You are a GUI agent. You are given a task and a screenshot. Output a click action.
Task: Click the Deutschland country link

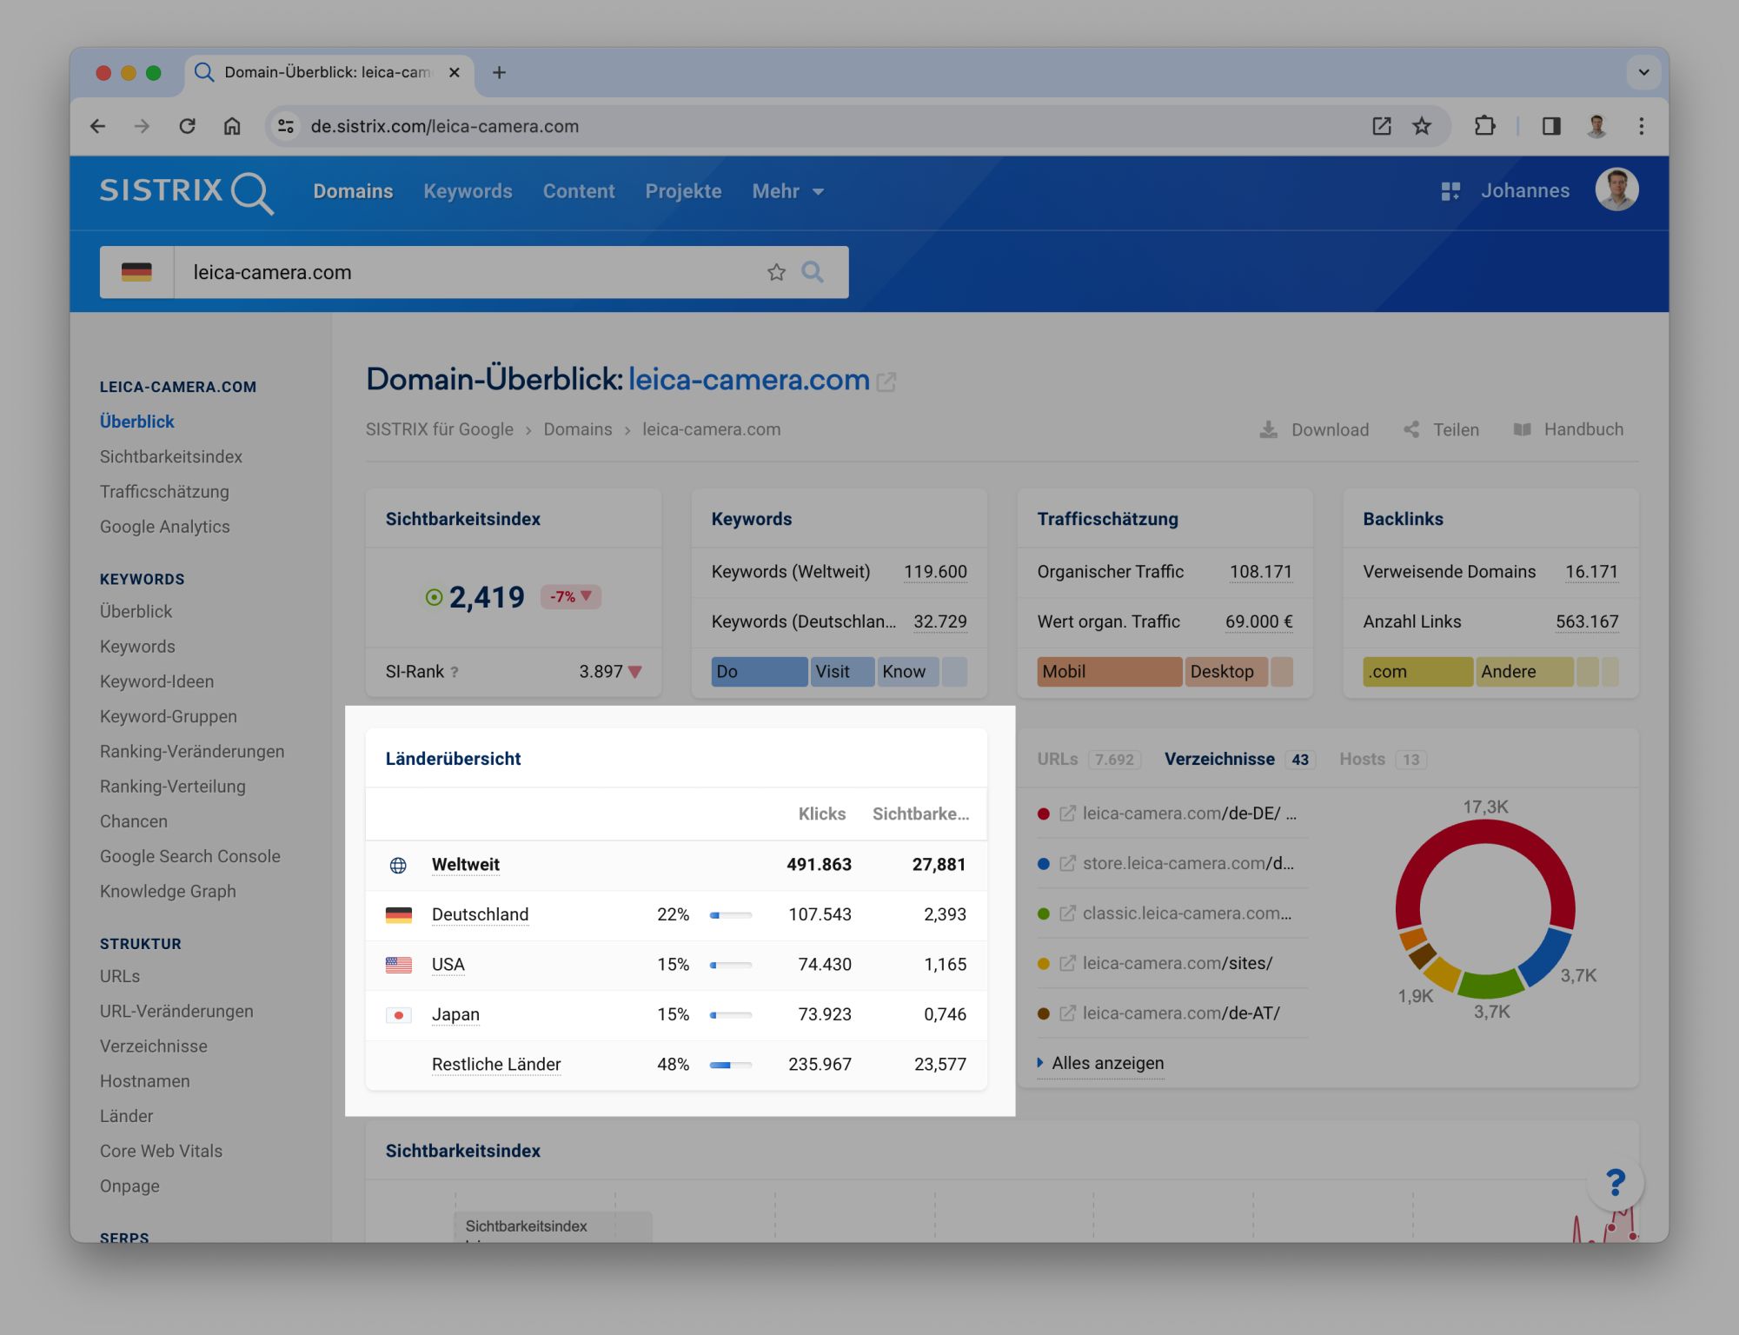point(480,914)
